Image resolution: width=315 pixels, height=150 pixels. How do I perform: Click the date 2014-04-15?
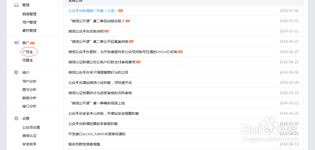289,144
